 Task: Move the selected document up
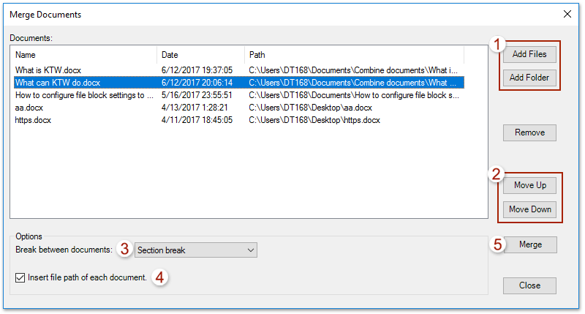click(529, 185)
